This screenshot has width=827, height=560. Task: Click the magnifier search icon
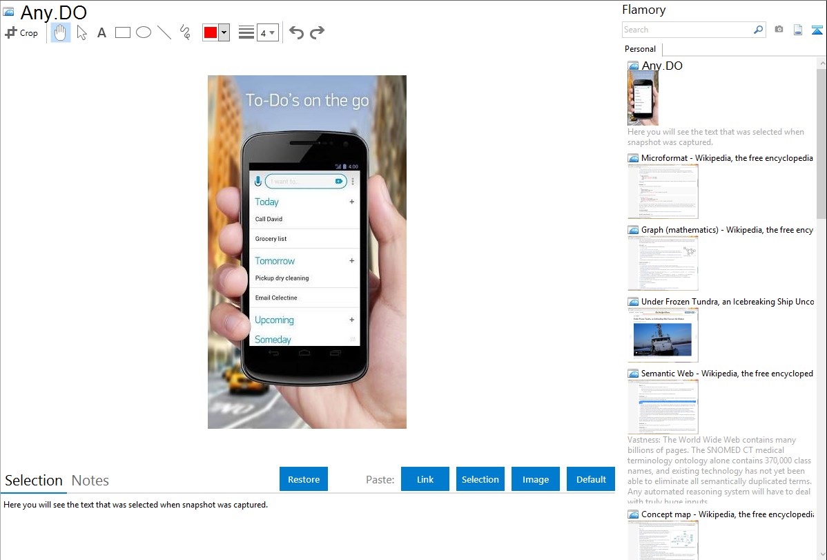coord(758,30)
